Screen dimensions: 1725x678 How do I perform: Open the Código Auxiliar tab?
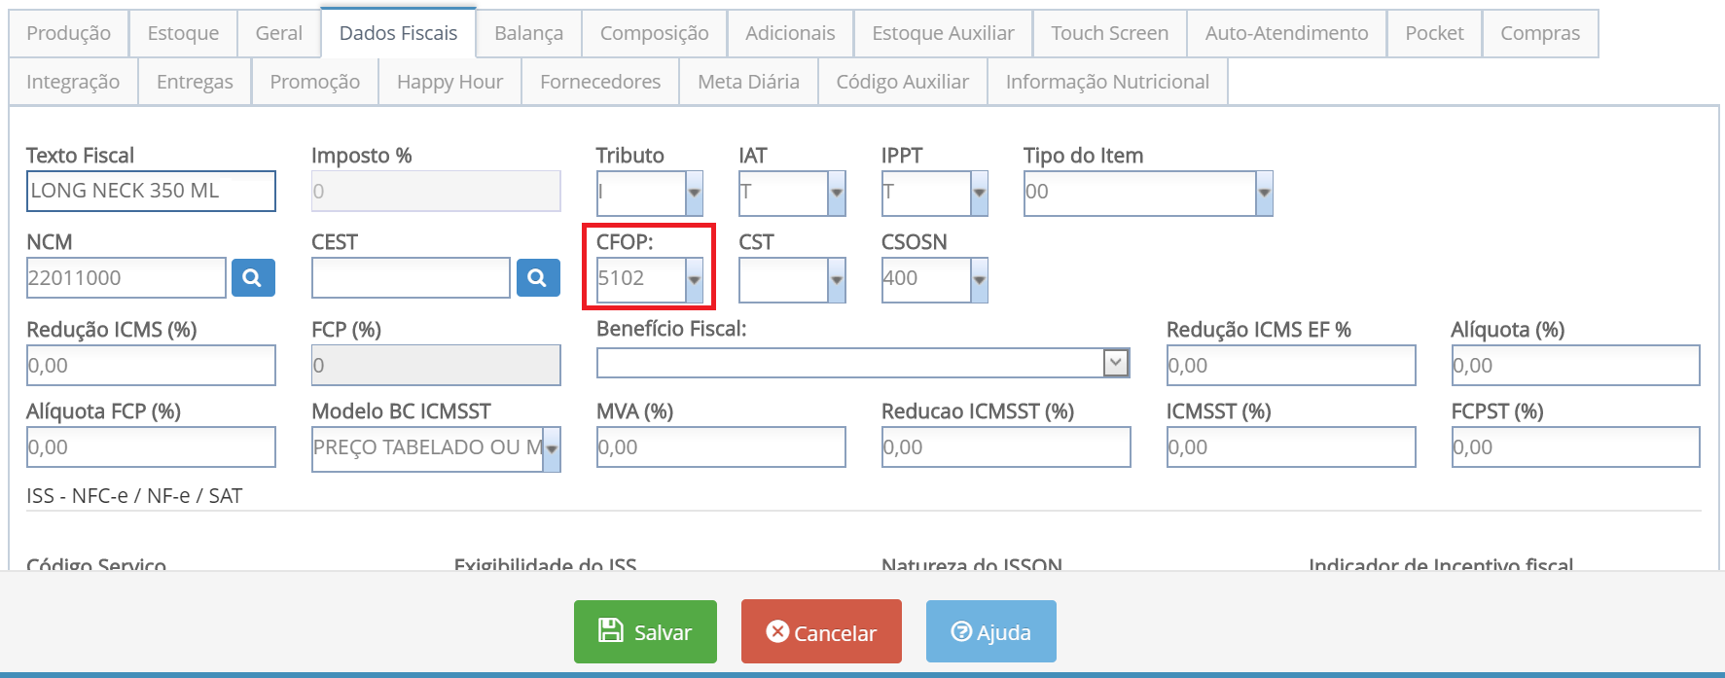[x=902, y=82]
